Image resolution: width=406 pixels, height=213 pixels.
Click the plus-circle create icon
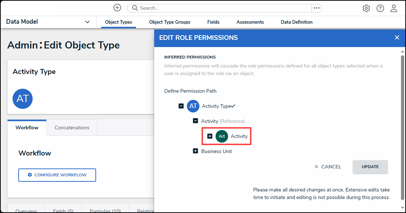[117, 8]
